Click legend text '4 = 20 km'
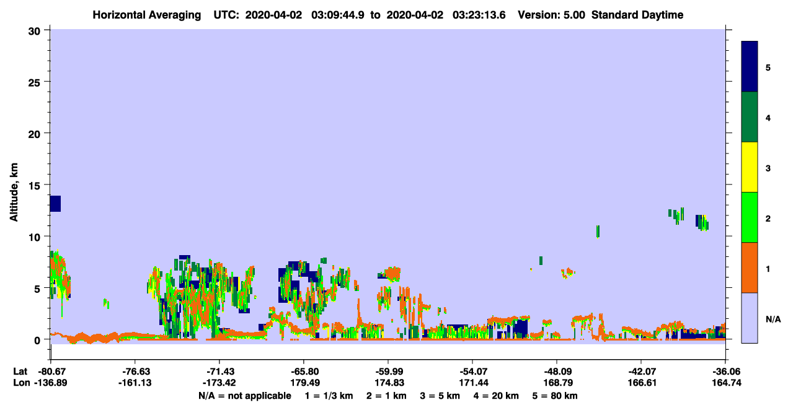This screenshot has width=806, height=413. coord(497,396)
